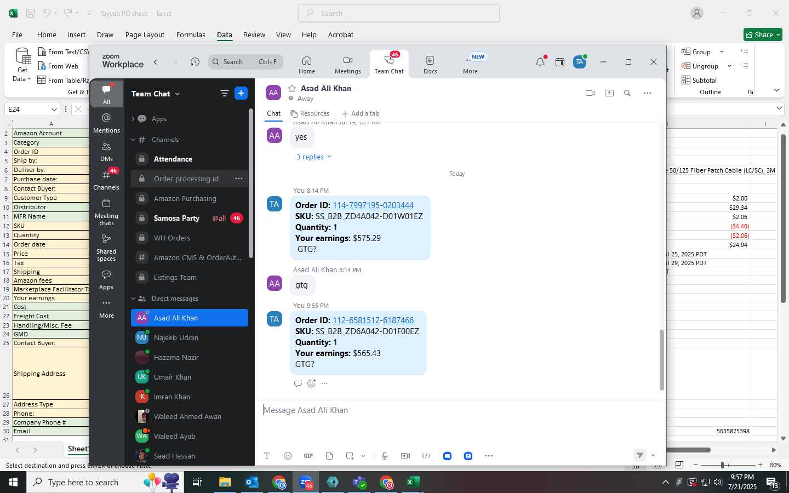Click Excel Subtotal button
Viewport: 789px width, 493px height.
pos(699,80)
